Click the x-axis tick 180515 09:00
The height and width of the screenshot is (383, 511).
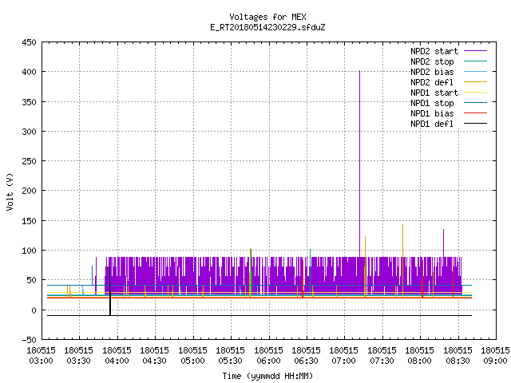click(x=495, y=356)
